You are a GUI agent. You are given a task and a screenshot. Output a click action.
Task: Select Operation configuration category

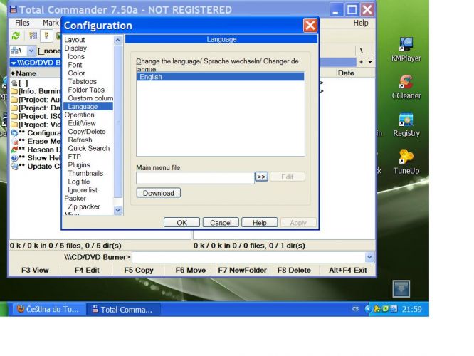[79, 115]
